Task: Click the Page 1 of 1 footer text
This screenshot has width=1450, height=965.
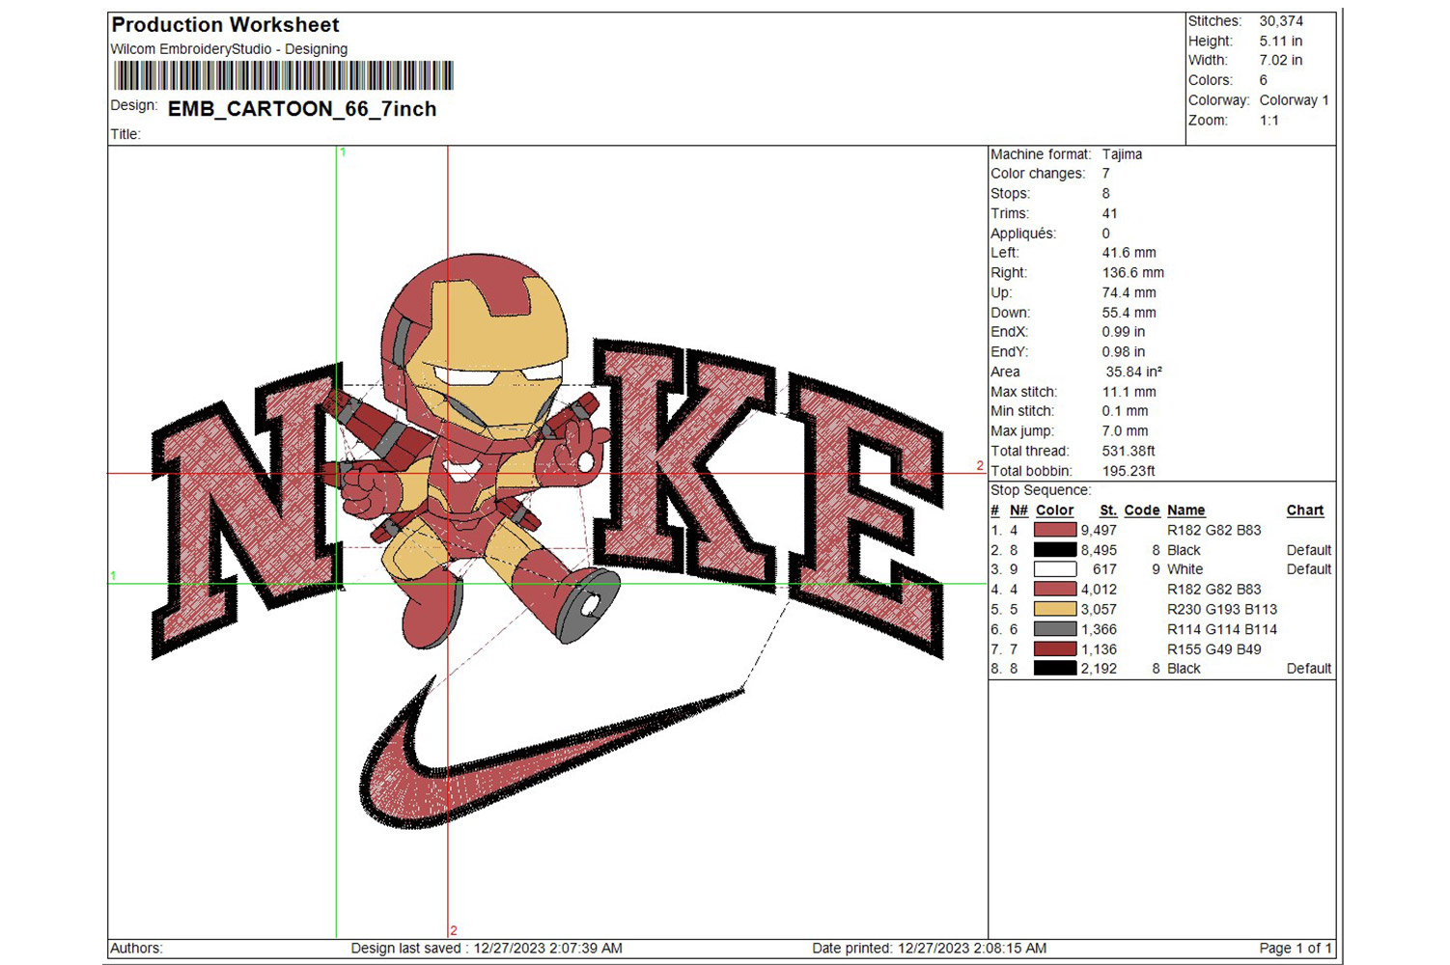Action: click(1295, 949)
